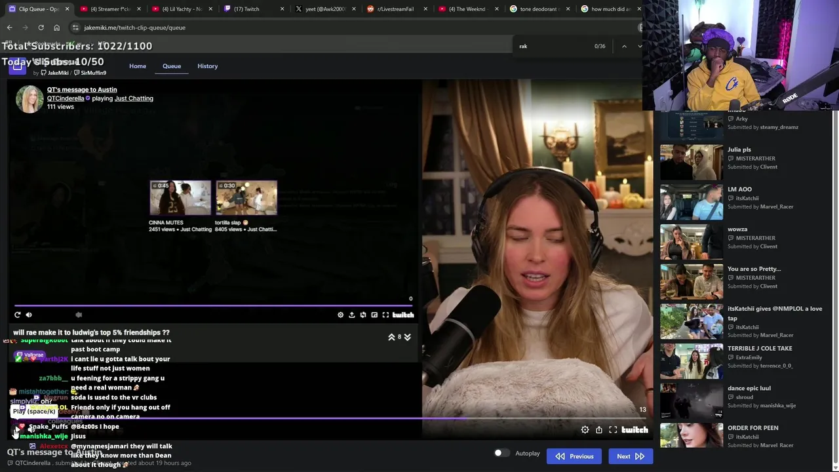Open JakeMiki GitHub author link
Screen dimensions: 839x472
coord(55,73)
